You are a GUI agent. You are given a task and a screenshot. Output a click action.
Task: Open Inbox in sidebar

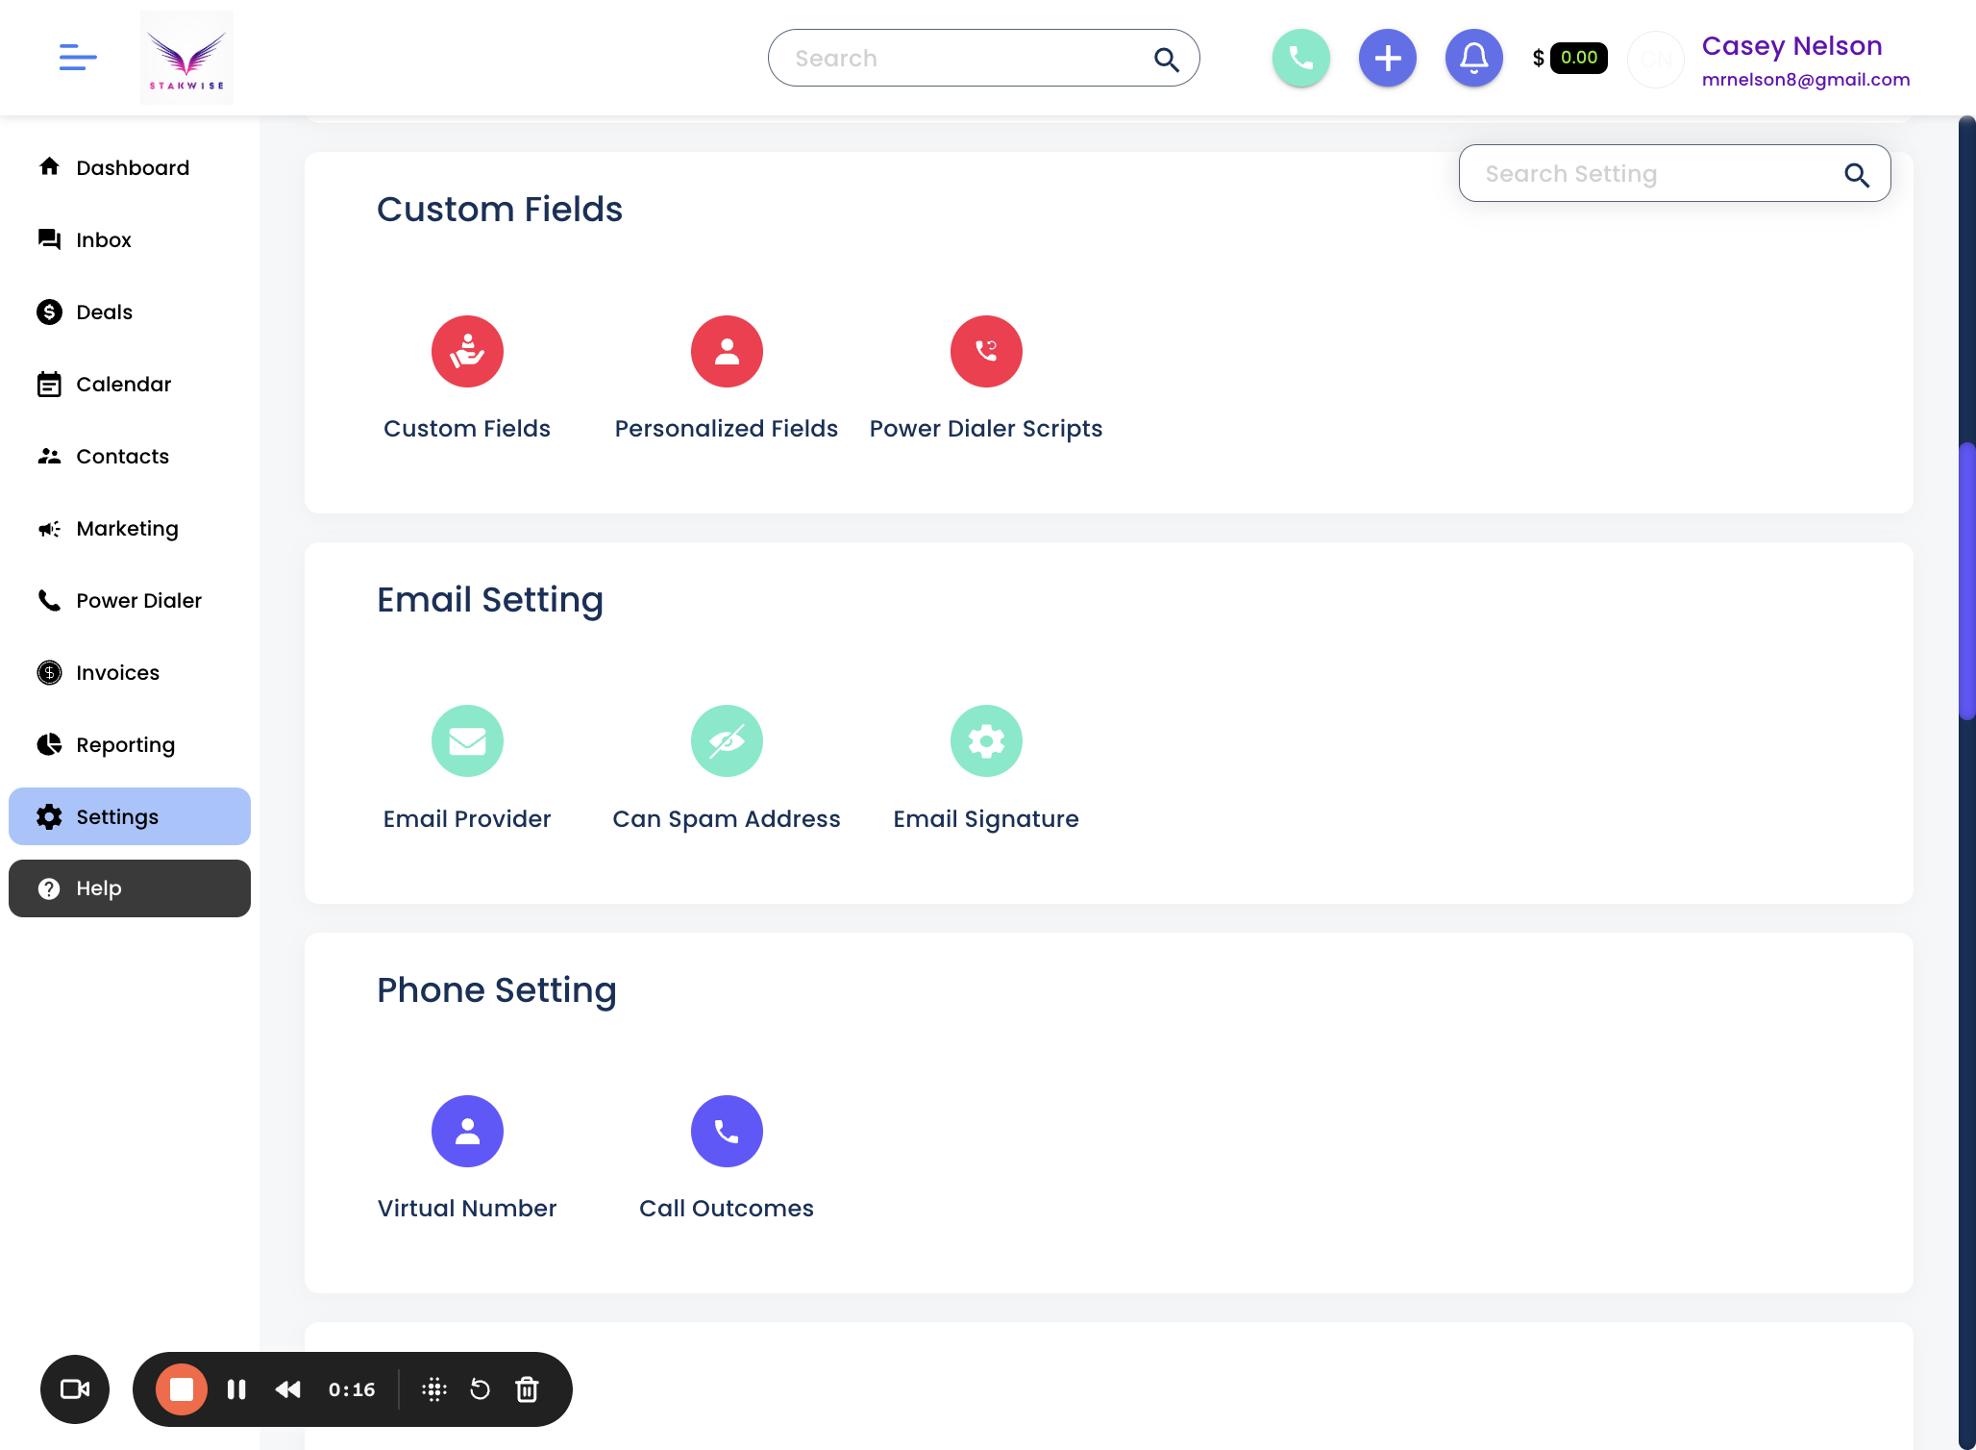click(x=130, y=239)
